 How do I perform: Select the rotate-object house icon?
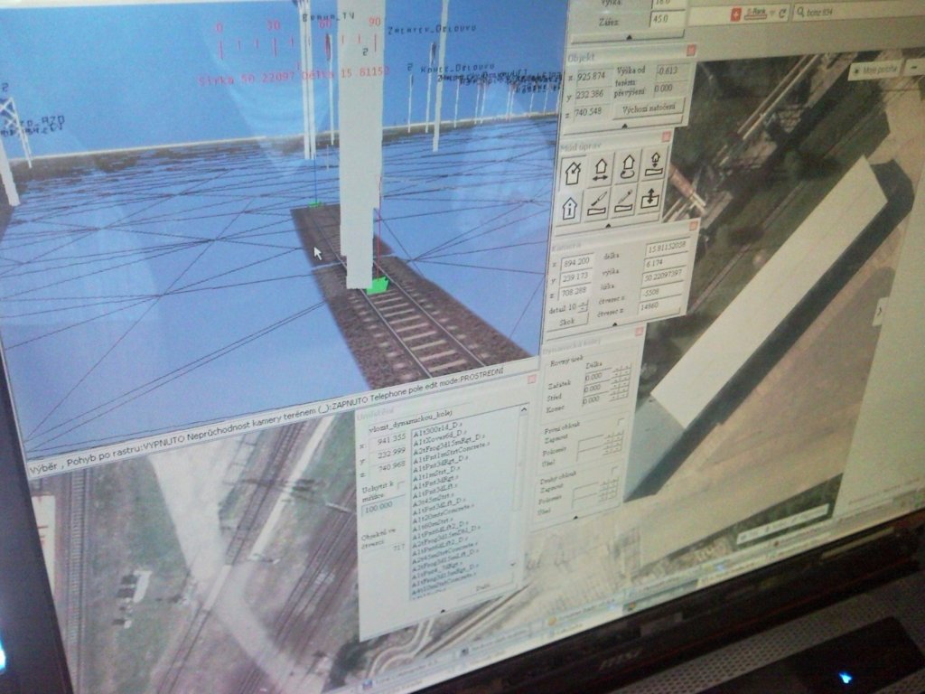(628, 166)
